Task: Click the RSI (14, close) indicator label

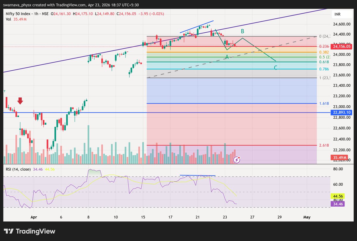Action: point(19,169)
